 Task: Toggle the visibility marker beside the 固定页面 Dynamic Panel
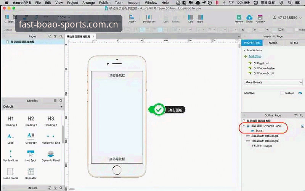point(302,126)
